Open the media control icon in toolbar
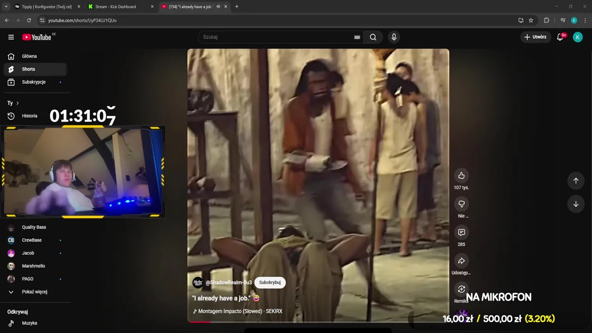The height and width of the screenshot is (333, 592). 562,20
